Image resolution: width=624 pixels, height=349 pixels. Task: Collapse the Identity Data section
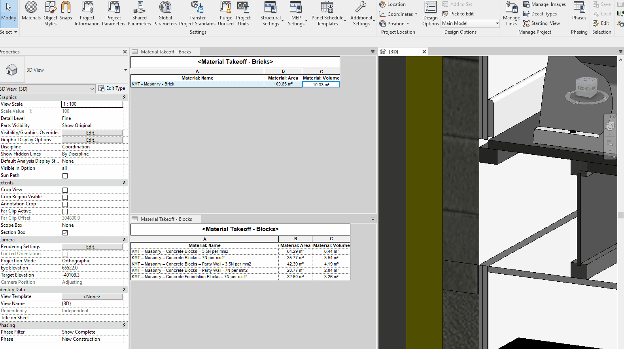tap(124, 290)
